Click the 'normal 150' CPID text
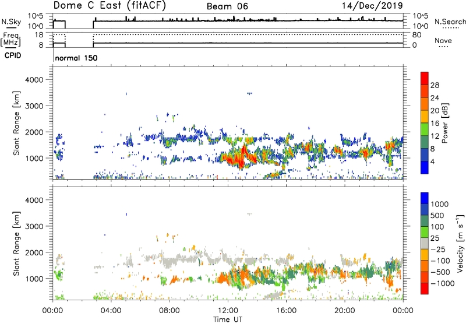 [x=76, y=58]
